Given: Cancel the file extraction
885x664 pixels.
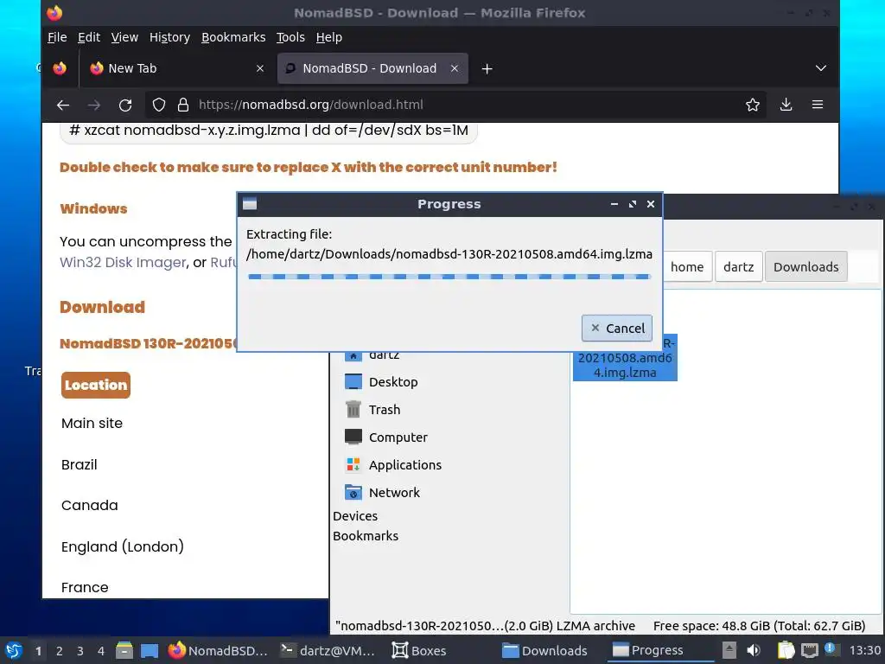Looking at the screenshot, I should (x=616, y=328).
